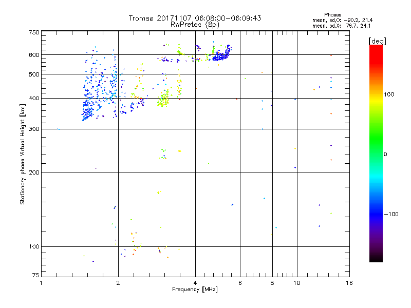411x308 pixels.
Task: Click the x-axis tick label '4'
Action: pos(195,283)
